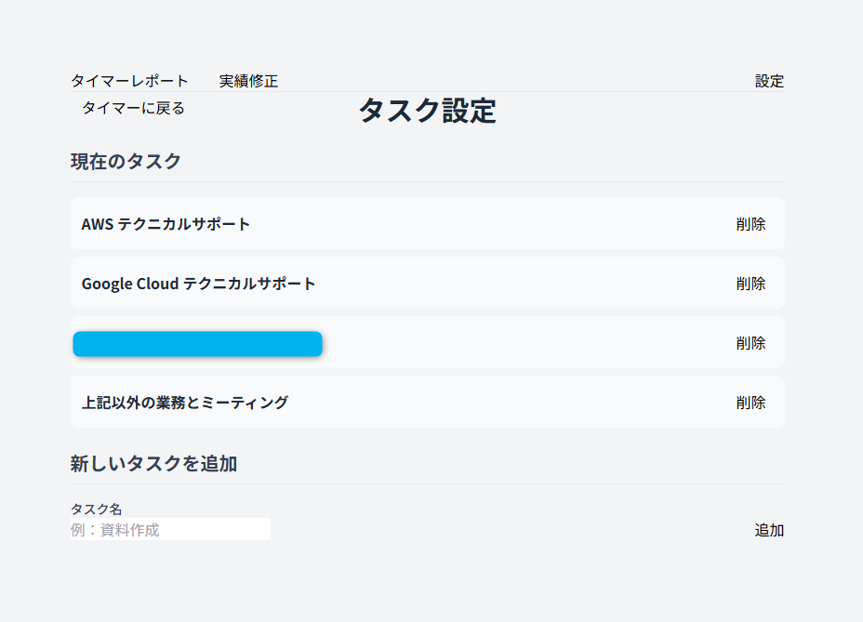Select the Google Cloud テクニカルサポート task name
Screen dimensions: 863x622
click(198, 284)
